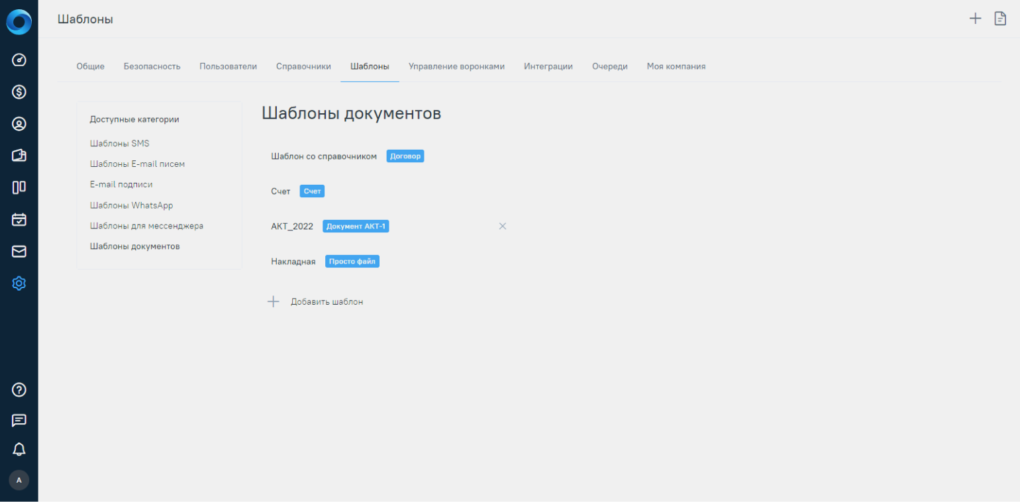
Task: Open the help question mark icon
Action: tap(19, 389)
